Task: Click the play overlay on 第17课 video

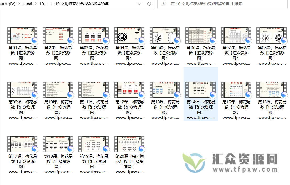Action: (34, 149)
